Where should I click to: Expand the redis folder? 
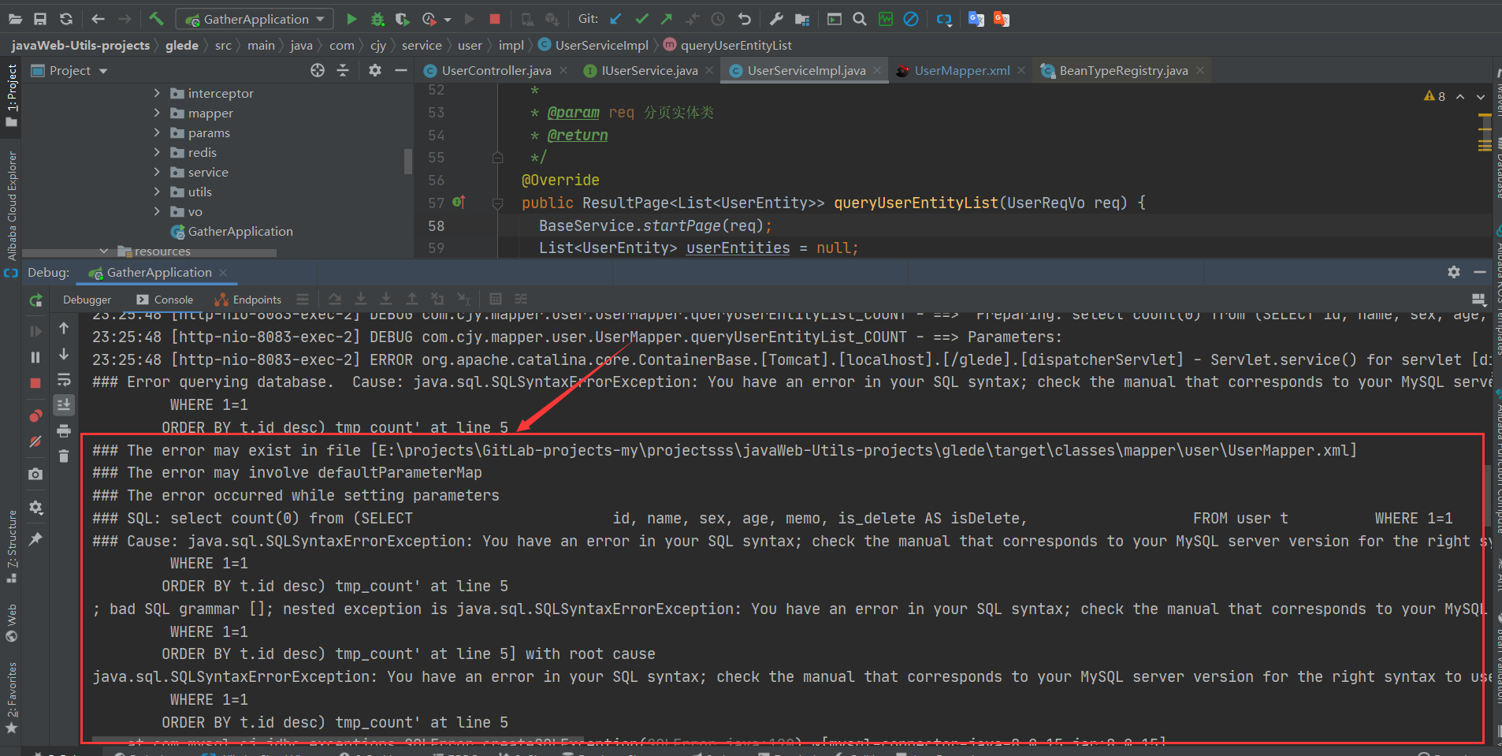pyautogui.click(x=157, y=152)
